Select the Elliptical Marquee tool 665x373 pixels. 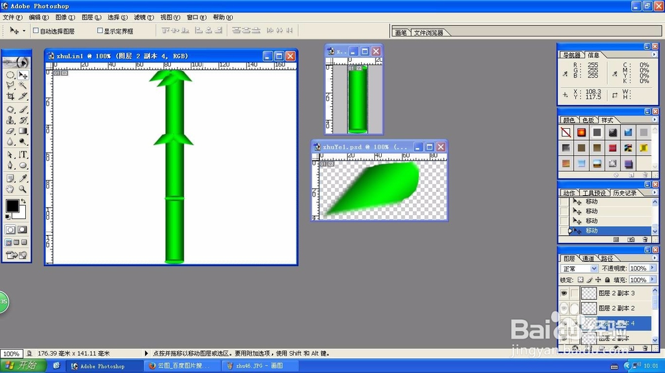click(x=11, y=76)
